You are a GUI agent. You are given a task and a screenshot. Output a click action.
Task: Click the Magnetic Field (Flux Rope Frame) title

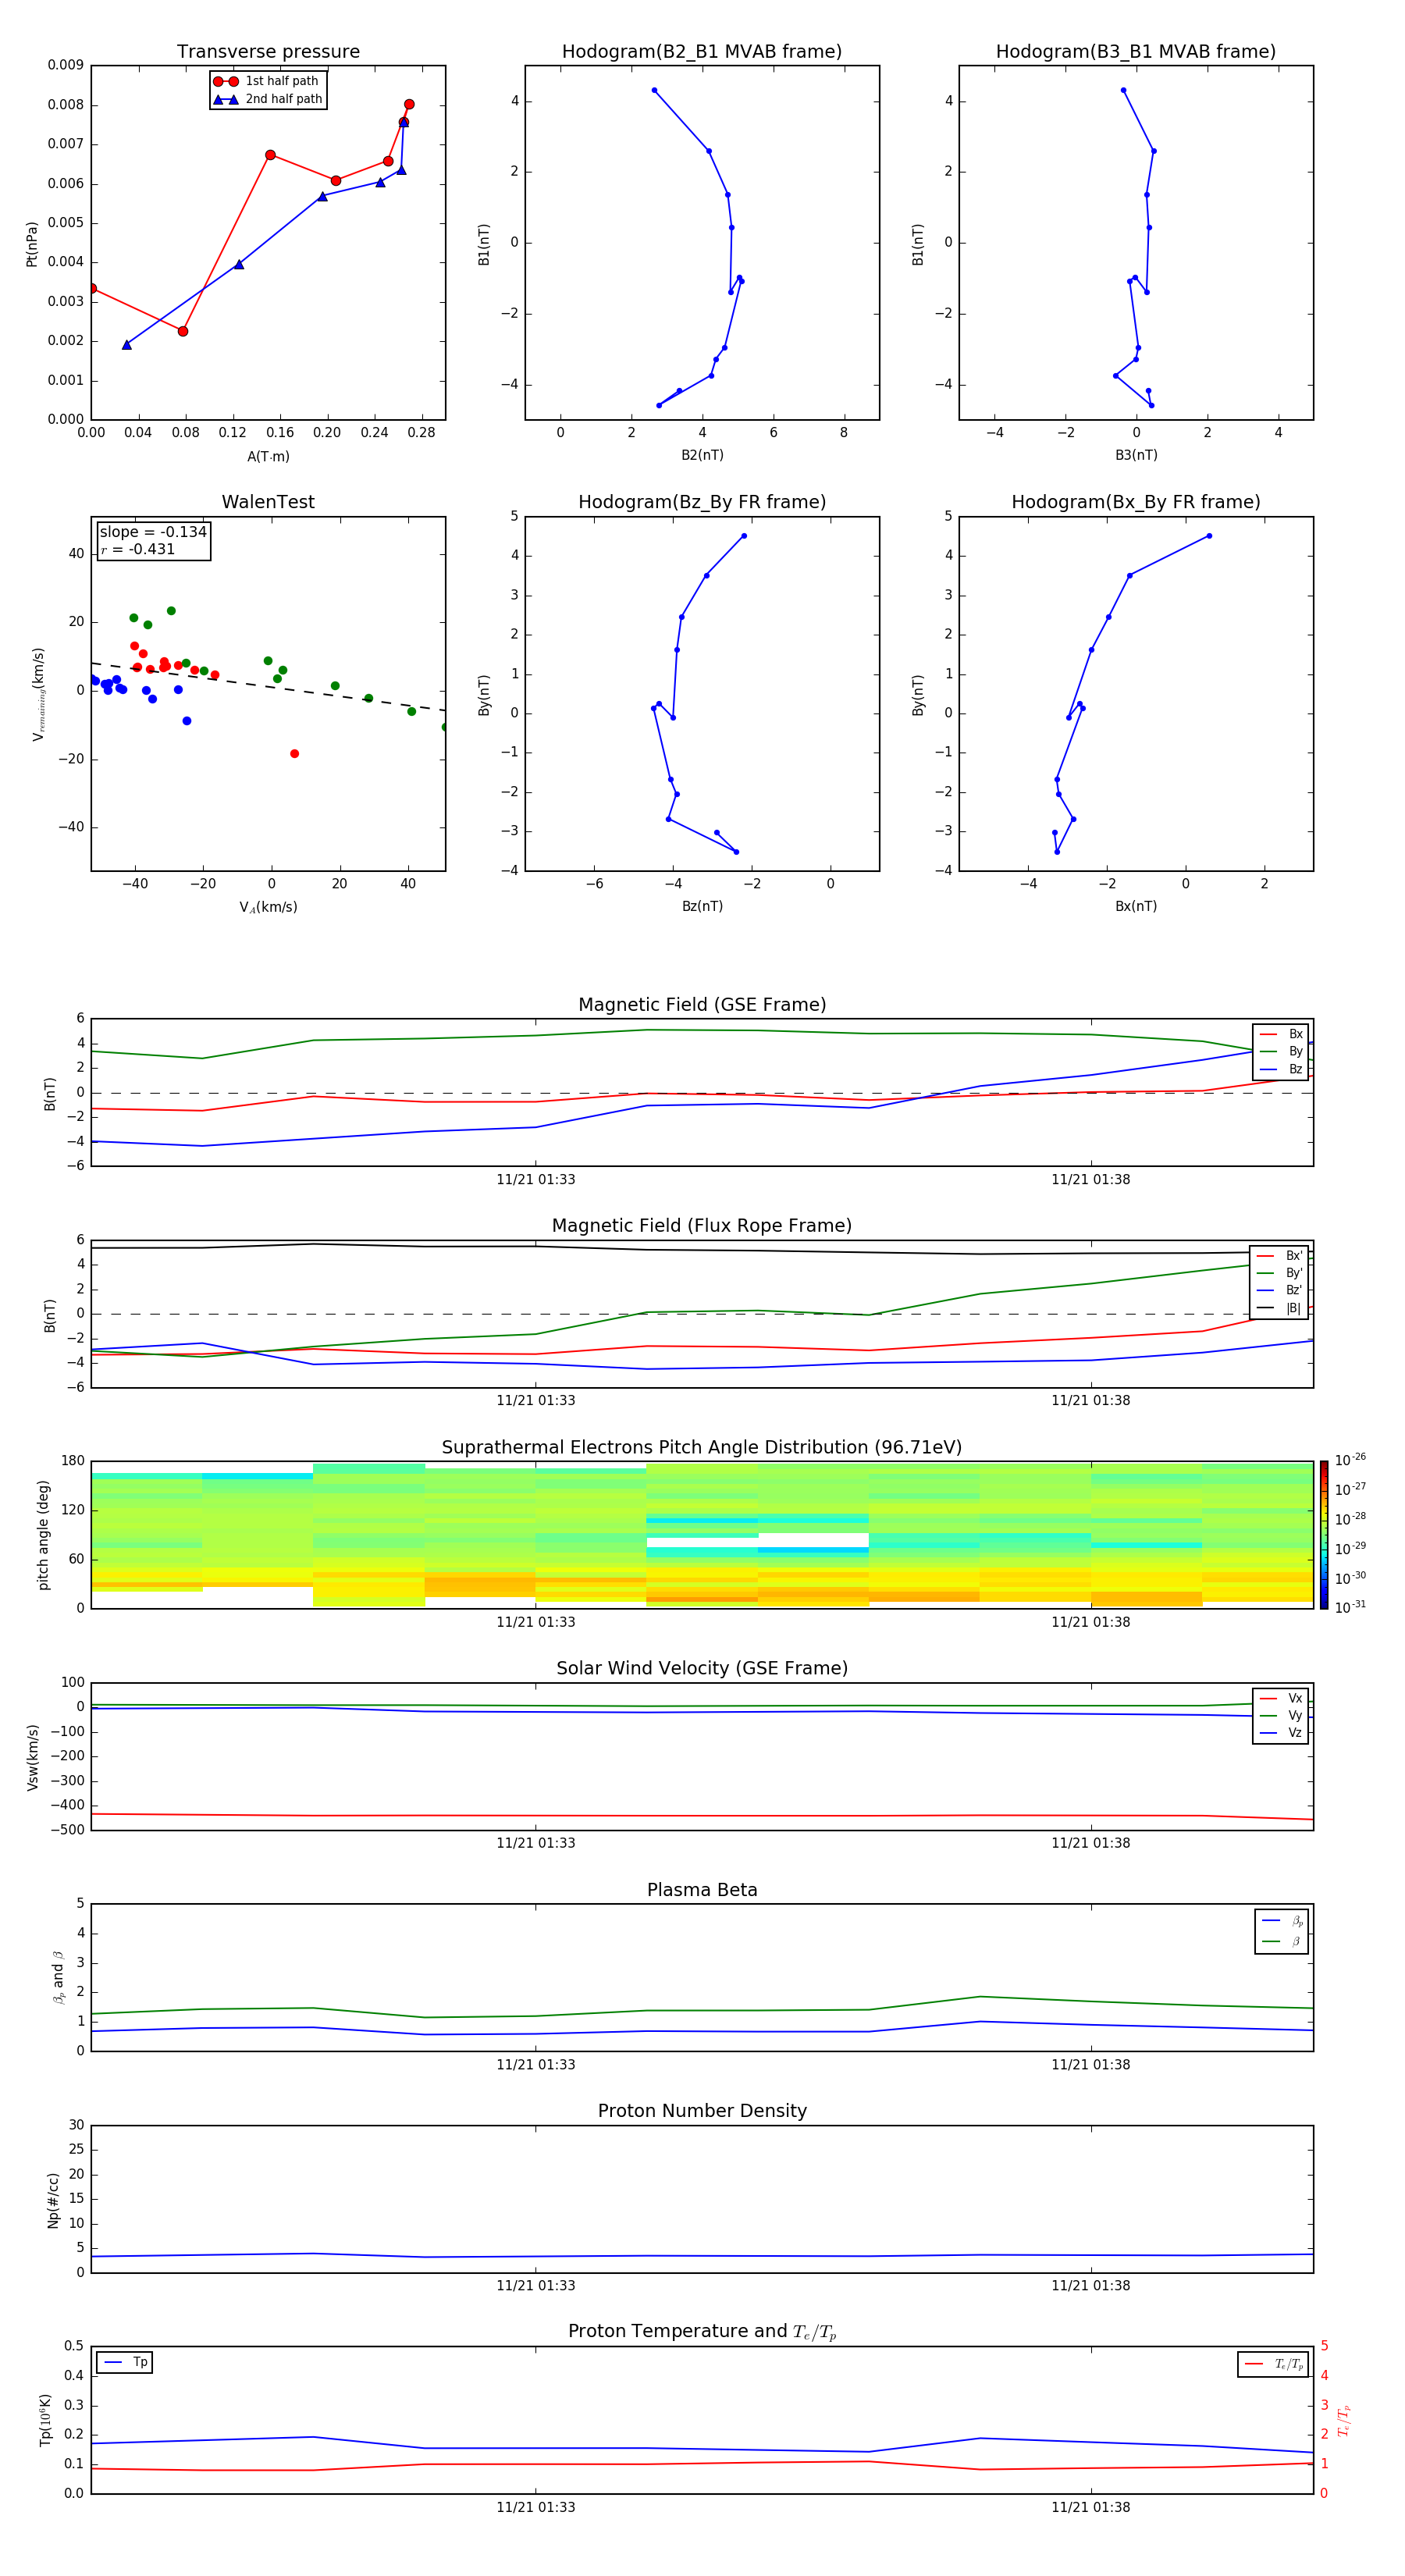pos(702,1226)
